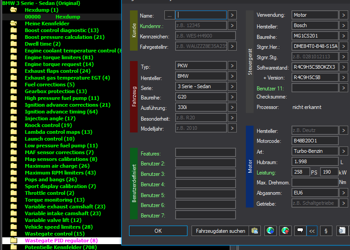Click the ellipsis button beside Name
This screenshot has height=250, width=350.
[x=170, y=15]
